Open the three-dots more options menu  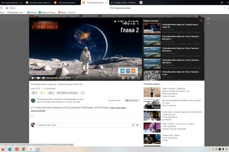pyautogui.click(x=82, y=93)
